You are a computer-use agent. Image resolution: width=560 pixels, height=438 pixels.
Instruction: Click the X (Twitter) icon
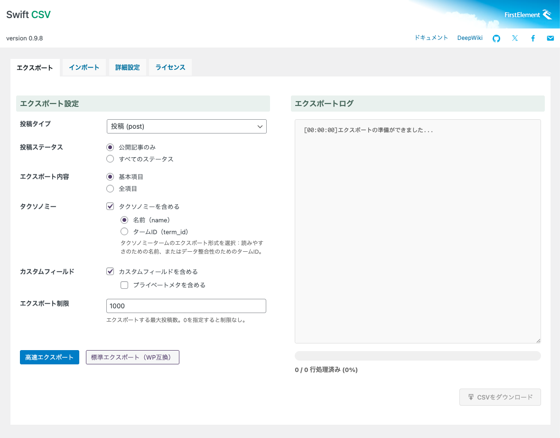(515, 38)
